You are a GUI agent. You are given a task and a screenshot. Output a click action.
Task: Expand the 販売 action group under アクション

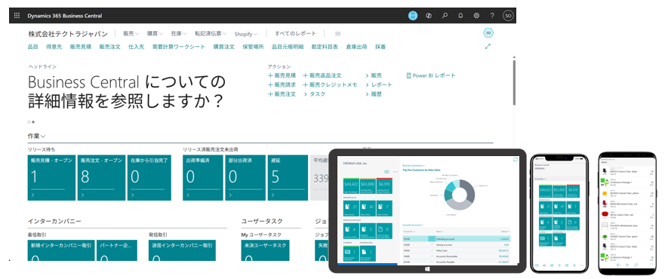(374, 76)
